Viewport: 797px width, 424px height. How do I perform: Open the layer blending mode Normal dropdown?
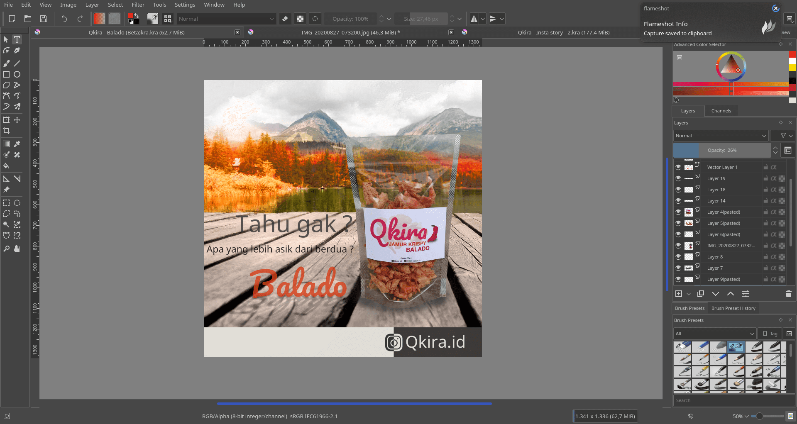click(721, 136)
